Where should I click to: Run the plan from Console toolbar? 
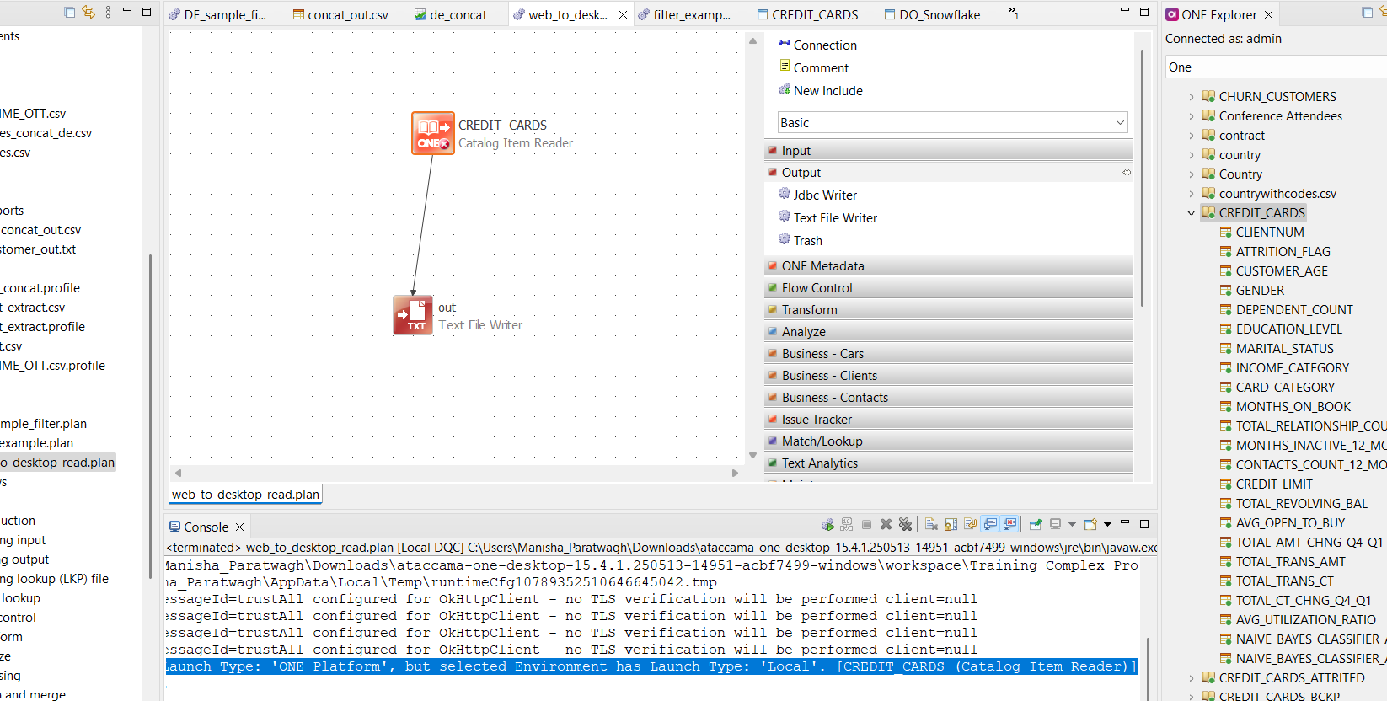(827, 524)
